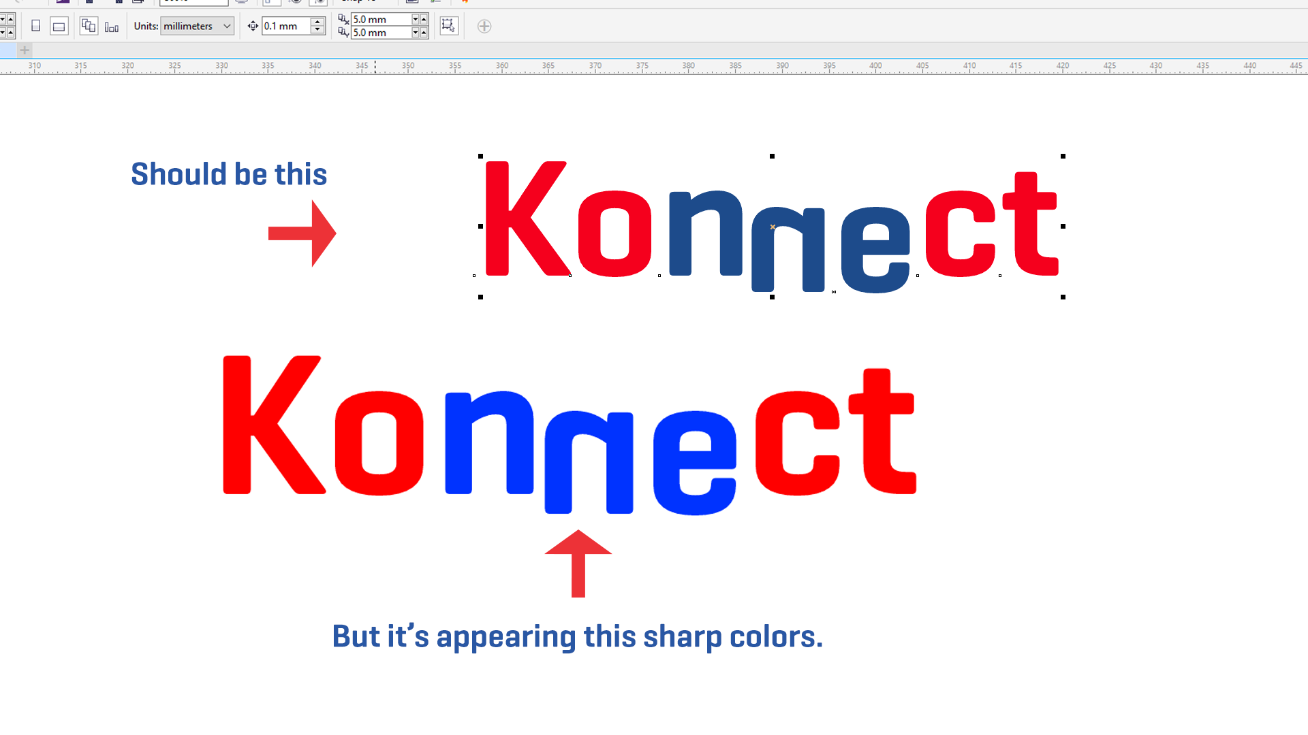Viewport: 1308px width, 735px height.
Task: Open the Units millimeters dropdown
Action: pos(198,26)
